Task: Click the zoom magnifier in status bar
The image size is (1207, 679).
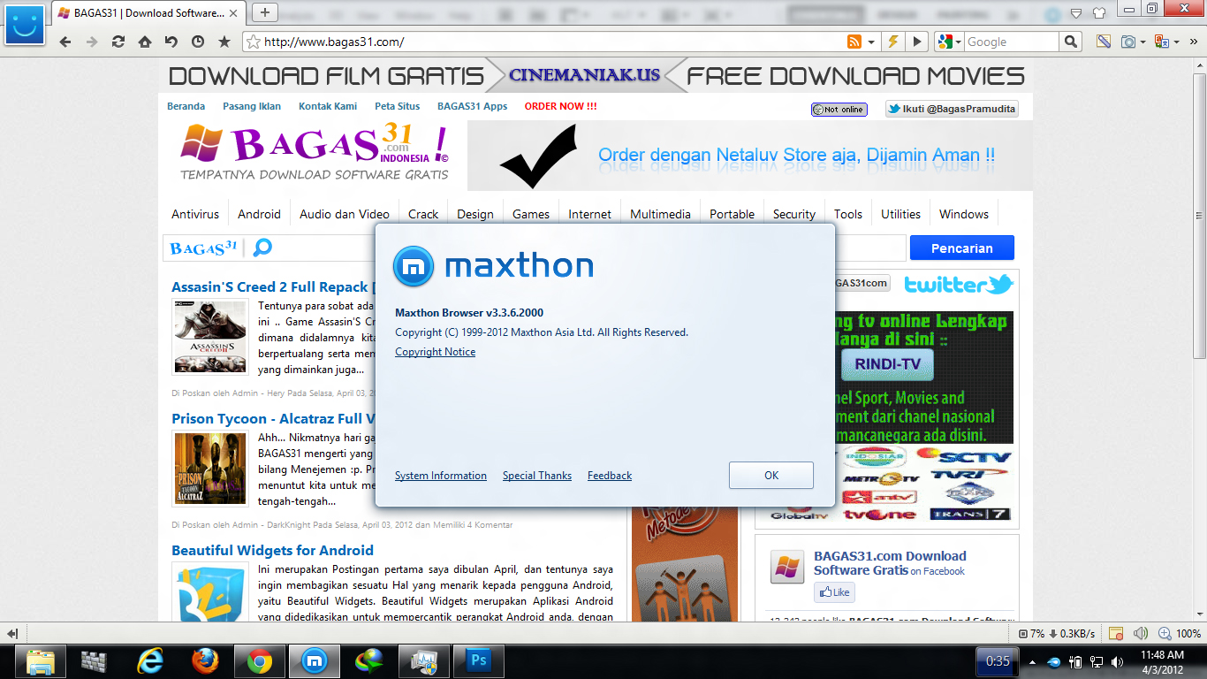Action: coord(1164,633)
